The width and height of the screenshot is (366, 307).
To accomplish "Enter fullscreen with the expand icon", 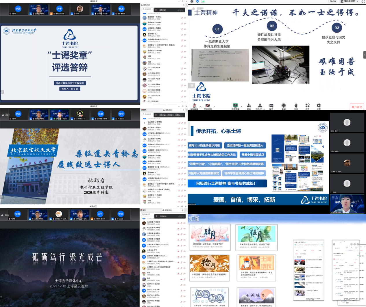I will point(363,2).
